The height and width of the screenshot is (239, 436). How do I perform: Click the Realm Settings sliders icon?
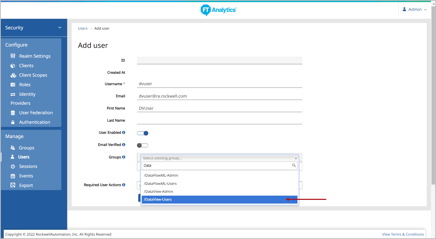13,56
